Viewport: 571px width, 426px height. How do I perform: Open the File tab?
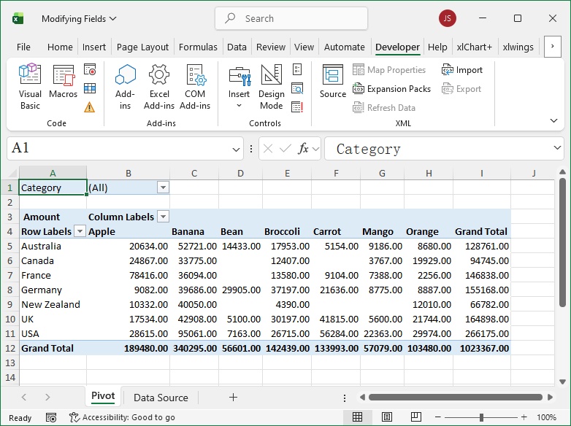click(23, 47)
